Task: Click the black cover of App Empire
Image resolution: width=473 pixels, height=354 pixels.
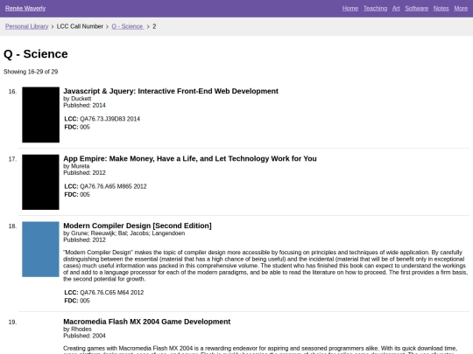Action: pyautogui.click(x=40, y=182)
